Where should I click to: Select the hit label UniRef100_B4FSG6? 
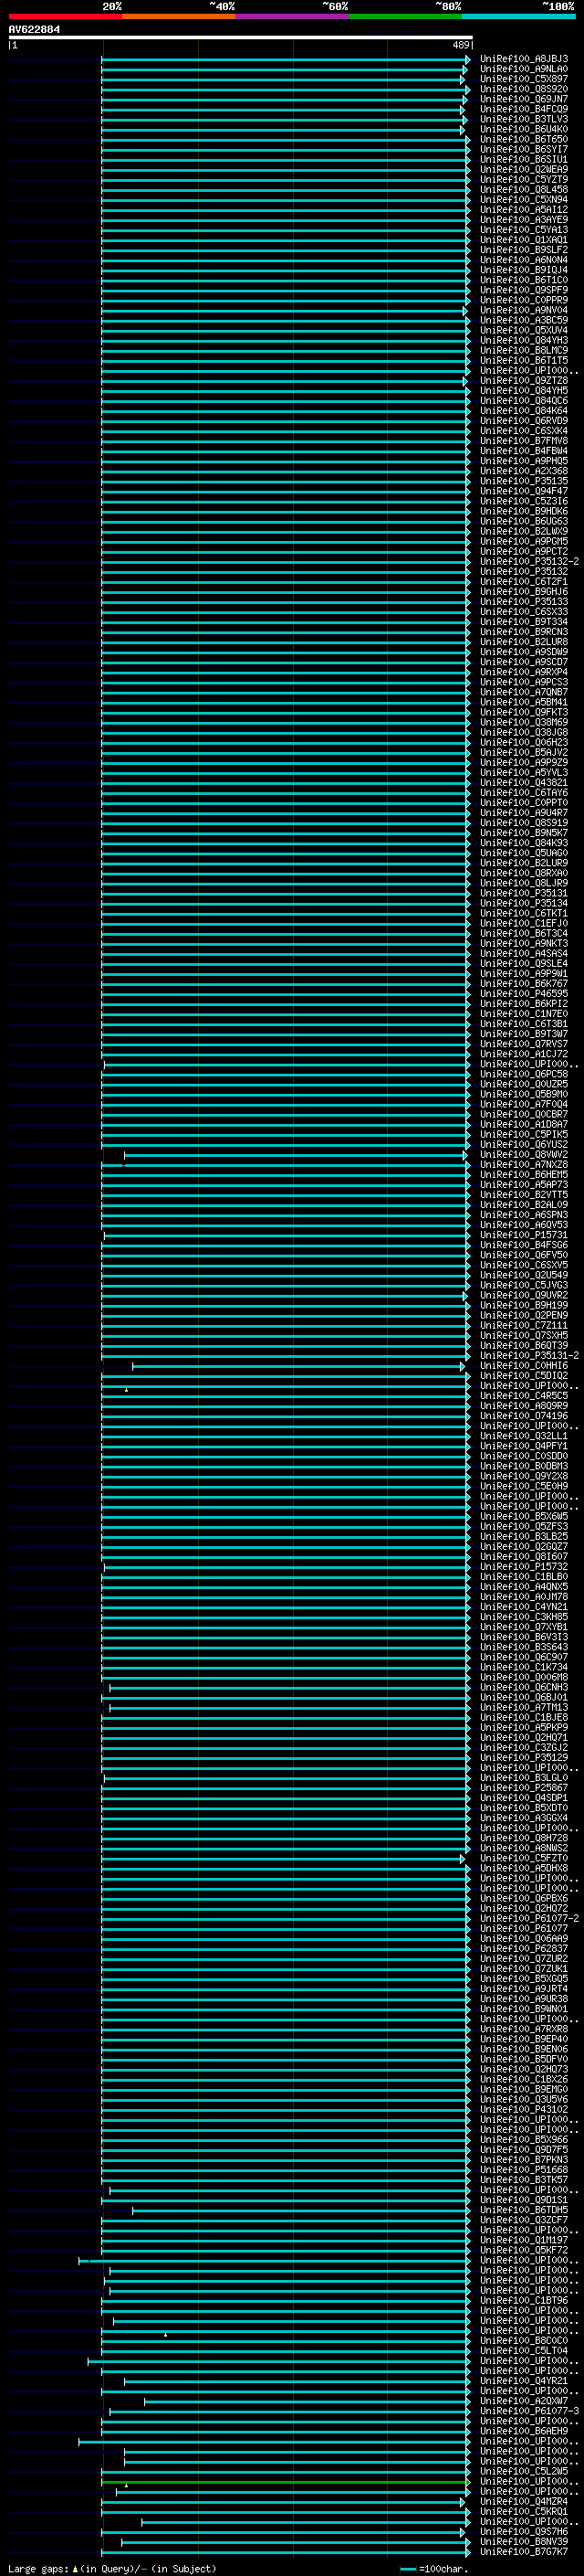tap(523, 1245)
